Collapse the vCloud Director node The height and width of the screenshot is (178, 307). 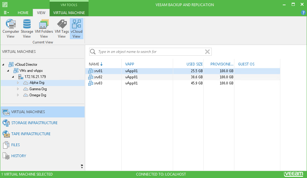pos(3,65)
